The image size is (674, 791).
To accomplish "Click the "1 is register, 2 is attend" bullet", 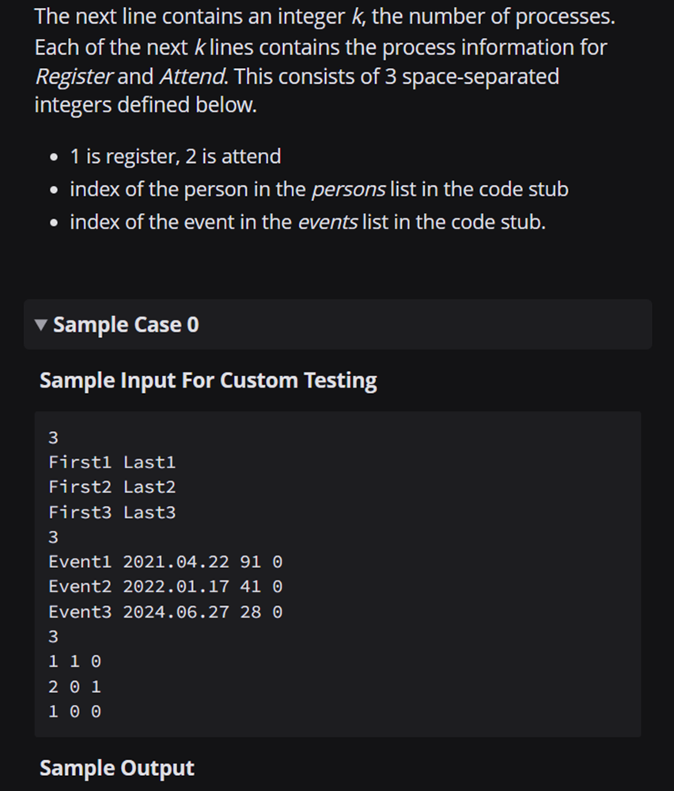I will coord(175,157).
